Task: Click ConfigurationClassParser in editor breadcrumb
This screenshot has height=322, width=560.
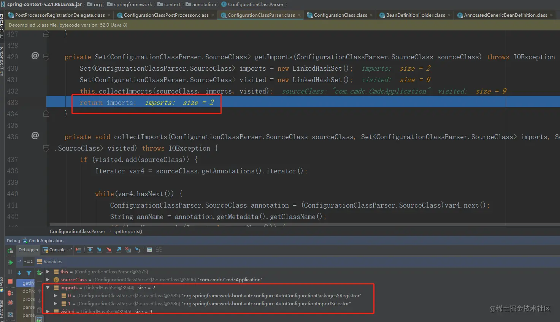Action: 78,231
